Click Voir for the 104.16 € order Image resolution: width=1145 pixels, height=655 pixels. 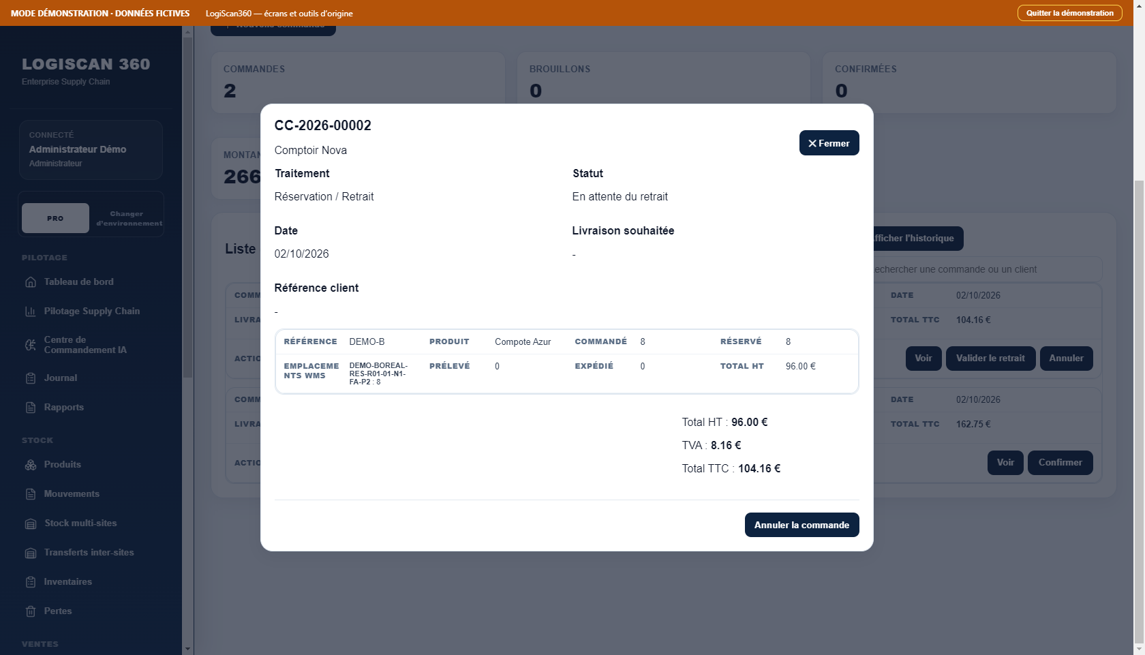pyautogui.click(x=923, y=359)
